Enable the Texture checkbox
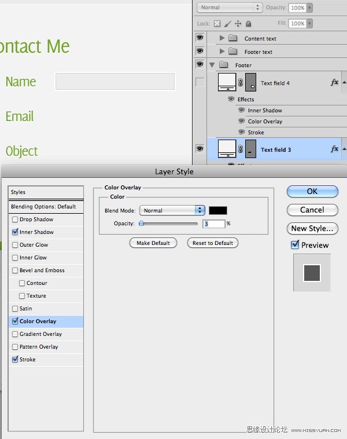This screenshot has width=347, height=439. pyautogui.click(x=22, y=296)
